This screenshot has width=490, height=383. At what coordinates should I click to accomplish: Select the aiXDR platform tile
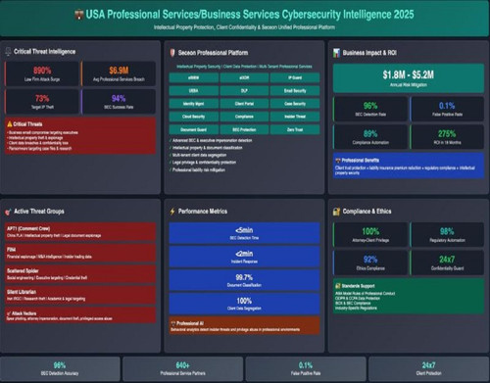(244, 77)
